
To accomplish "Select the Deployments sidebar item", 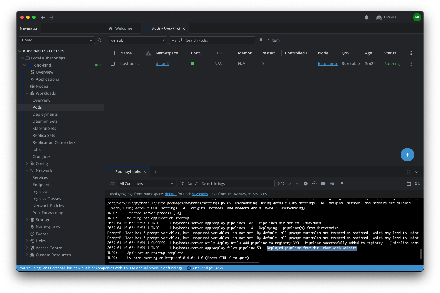I will pos(45,114).
